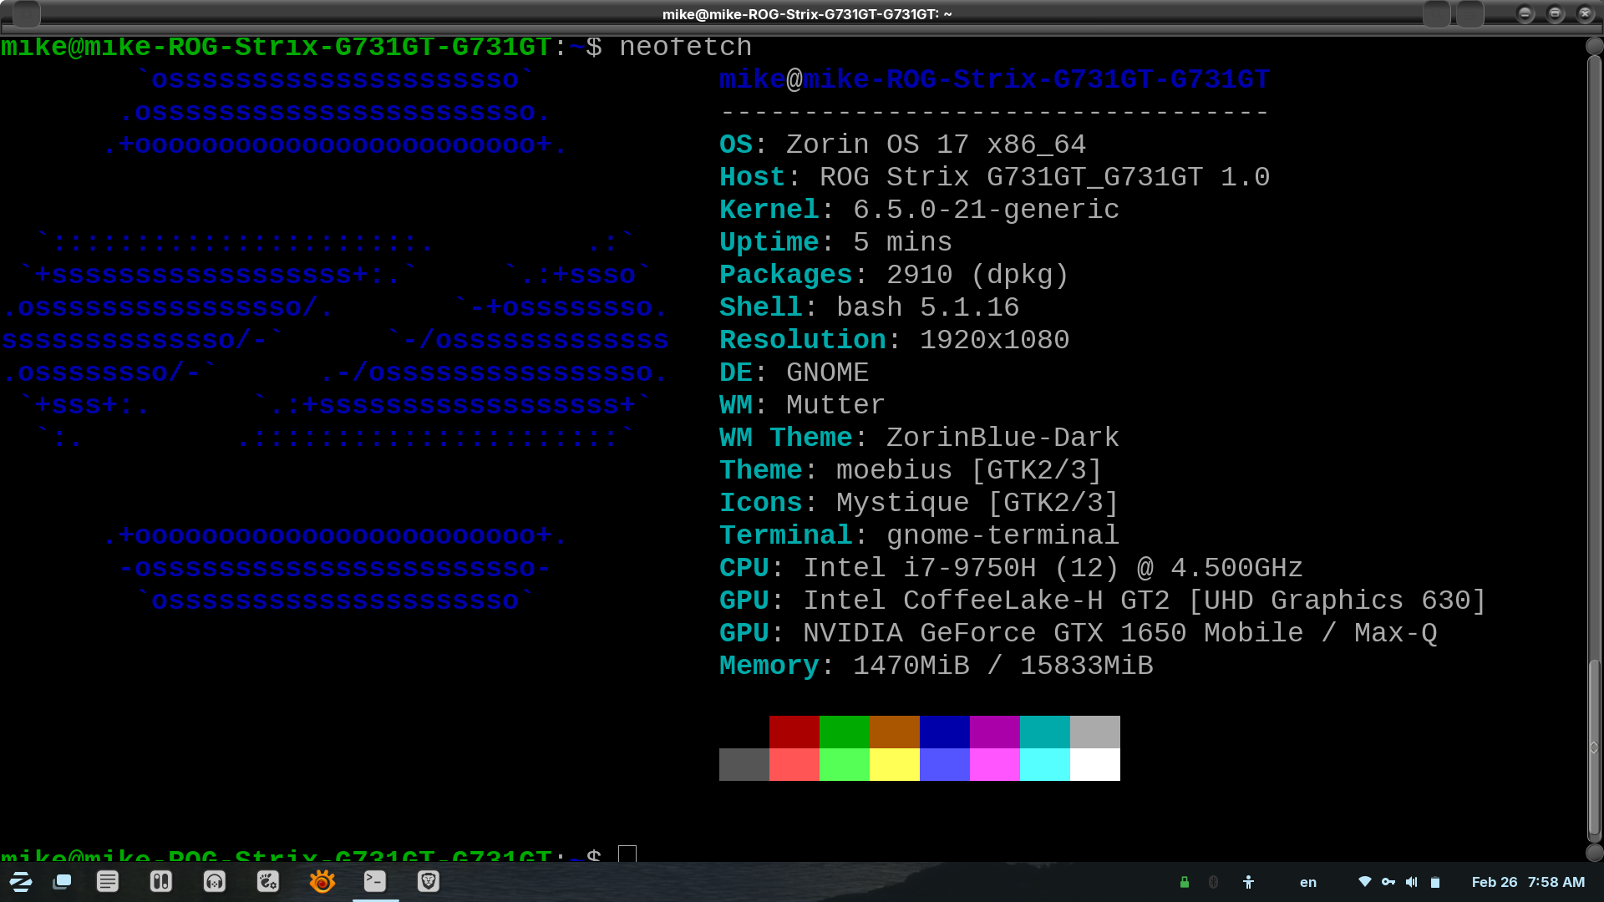Image resolution: width=1604 pixels, height=902 pixels.
Task: Maximize or restore the terminal window
Action: click(x=1556, y=13)
